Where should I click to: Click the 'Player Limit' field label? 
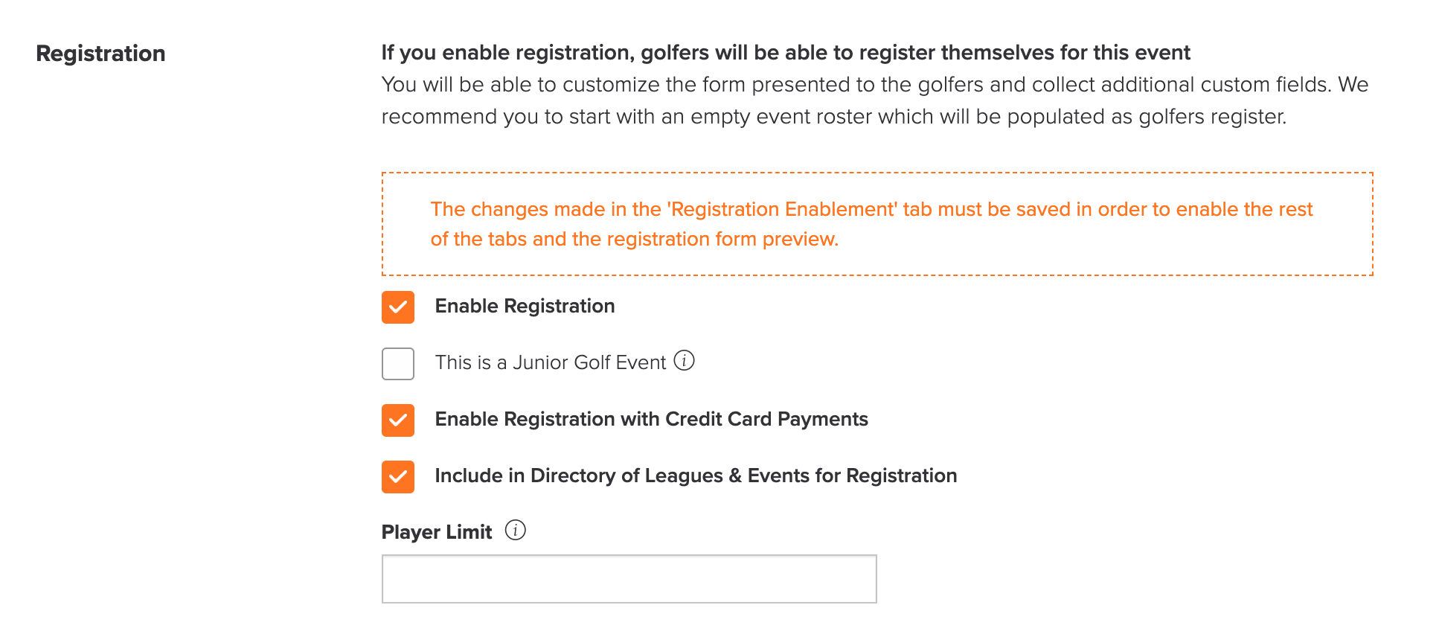click(437, 532)
